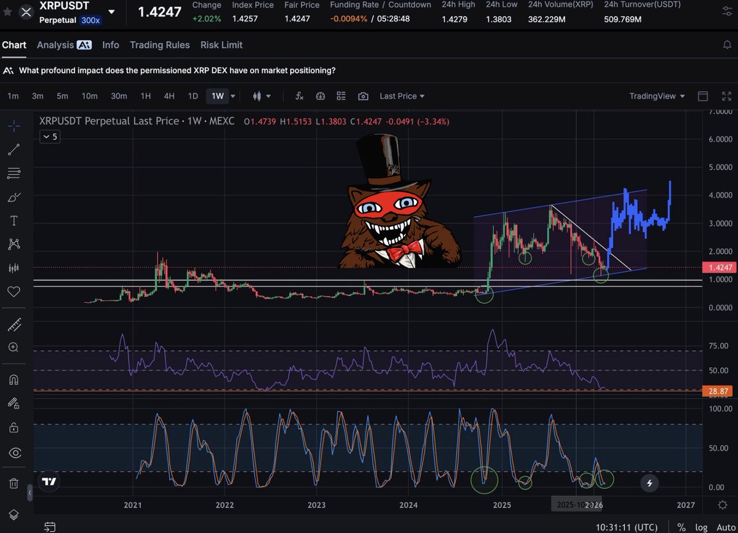The width and height of the screenshot is (738, 533).
Task: Take a chart snapshot with camera icon
Action: [363, 96]
